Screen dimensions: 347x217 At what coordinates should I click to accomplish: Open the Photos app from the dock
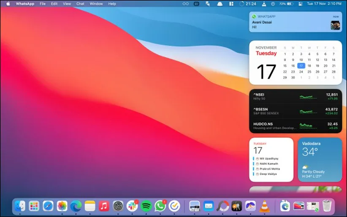62,206
